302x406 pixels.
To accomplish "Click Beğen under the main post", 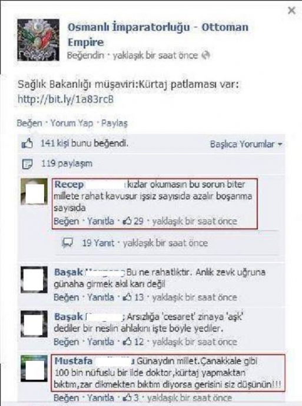I will click(x=29, y=123).
